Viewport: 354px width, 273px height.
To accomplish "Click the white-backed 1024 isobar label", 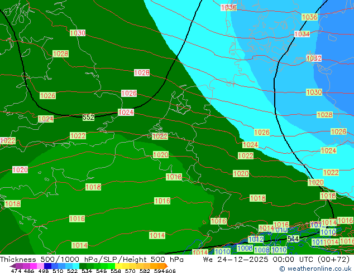I will pos(126,112).
